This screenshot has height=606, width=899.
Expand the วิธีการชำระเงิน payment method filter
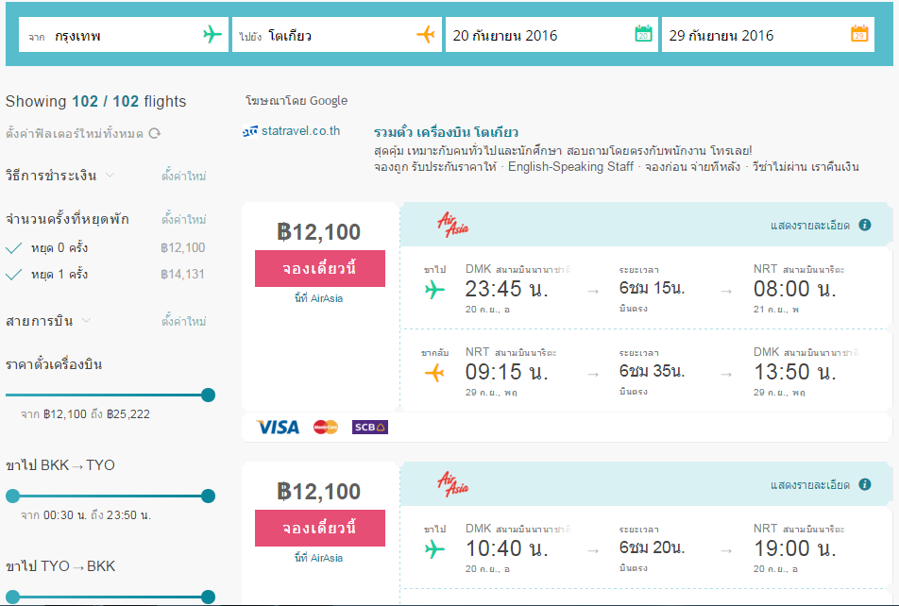60,176
